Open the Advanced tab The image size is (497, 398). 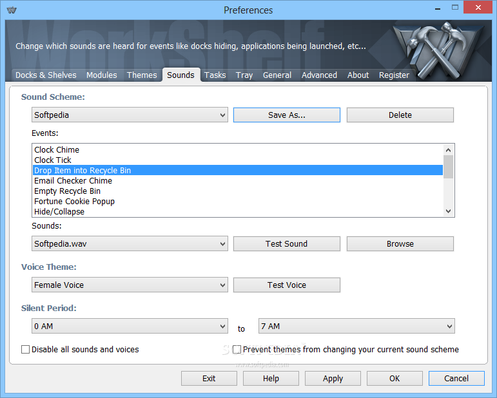point(319,75)
